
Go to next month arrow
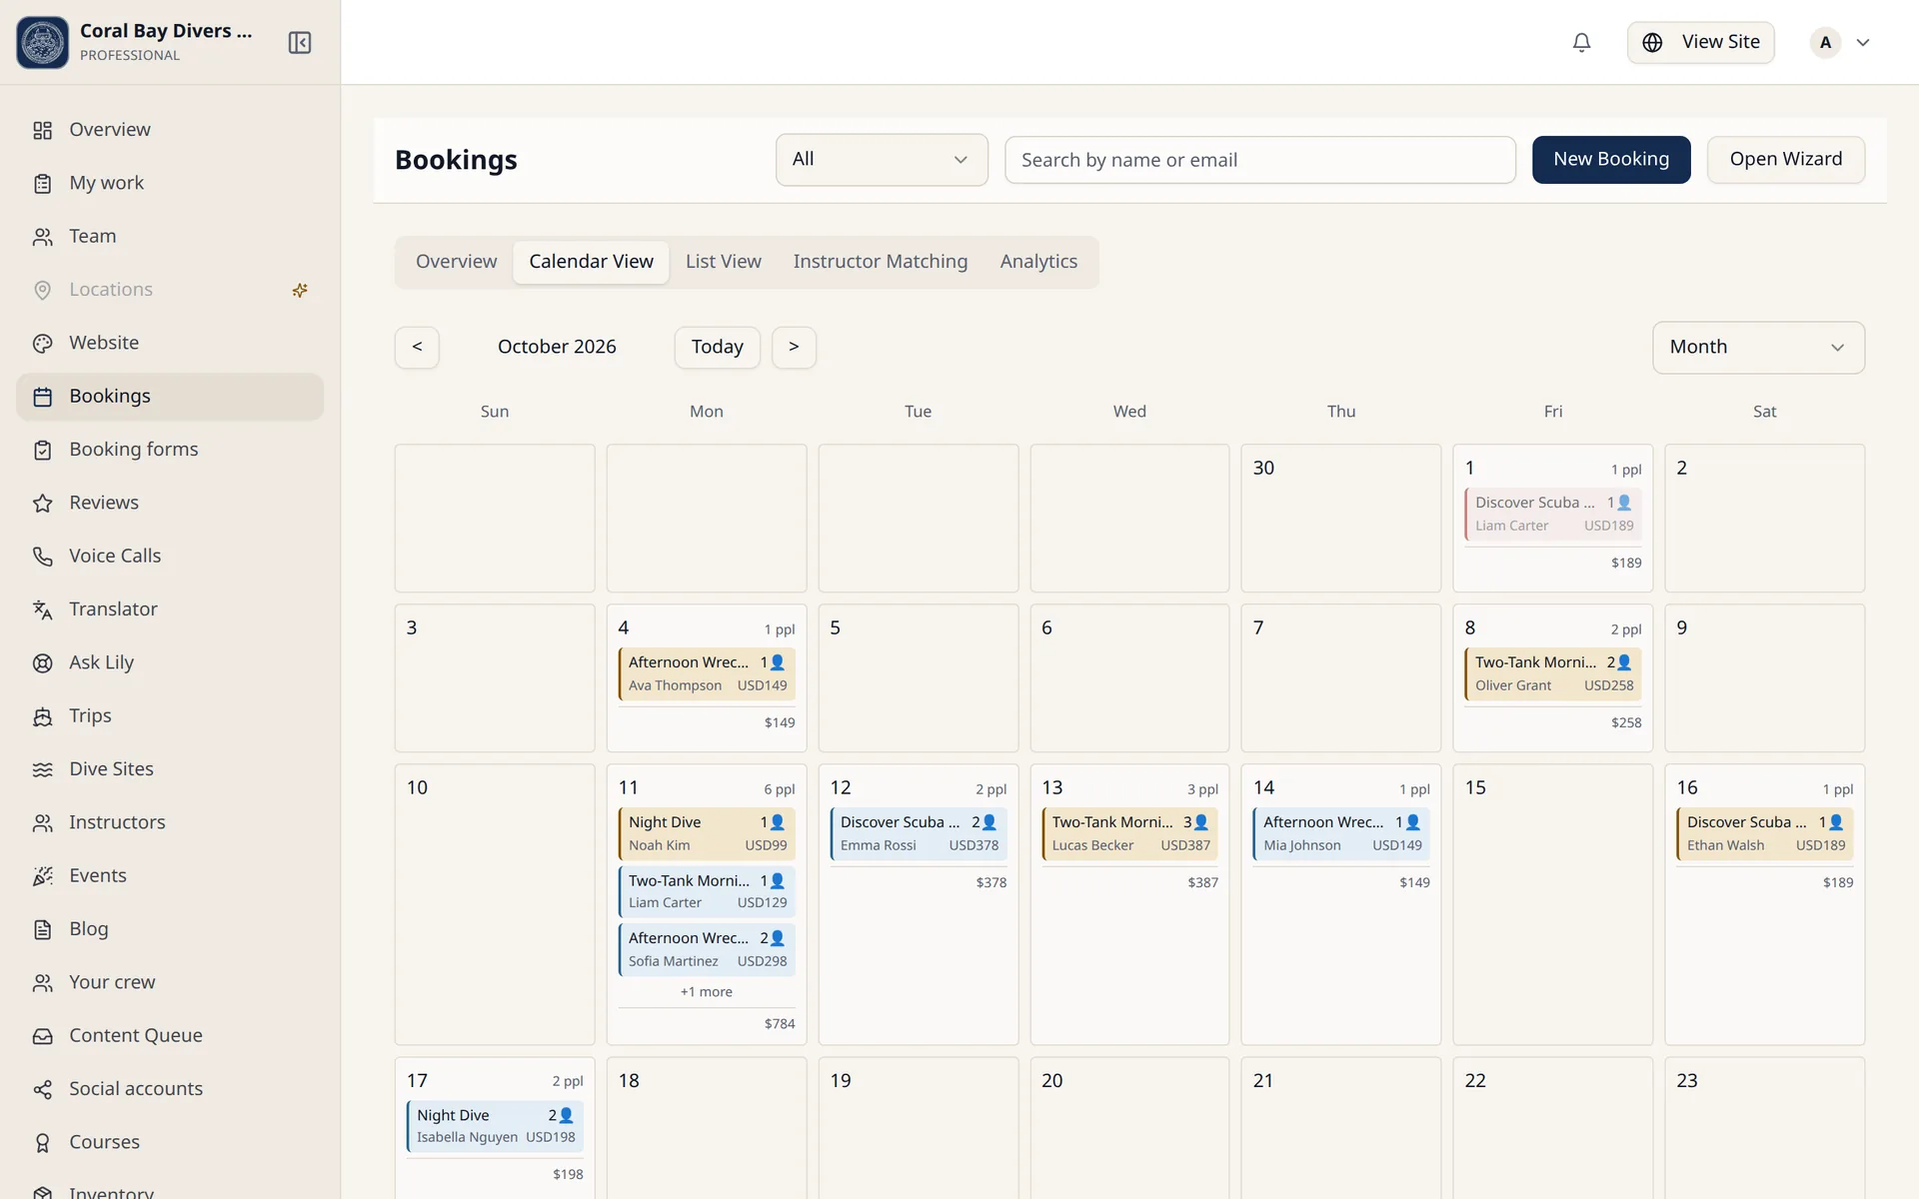(794, 347)
